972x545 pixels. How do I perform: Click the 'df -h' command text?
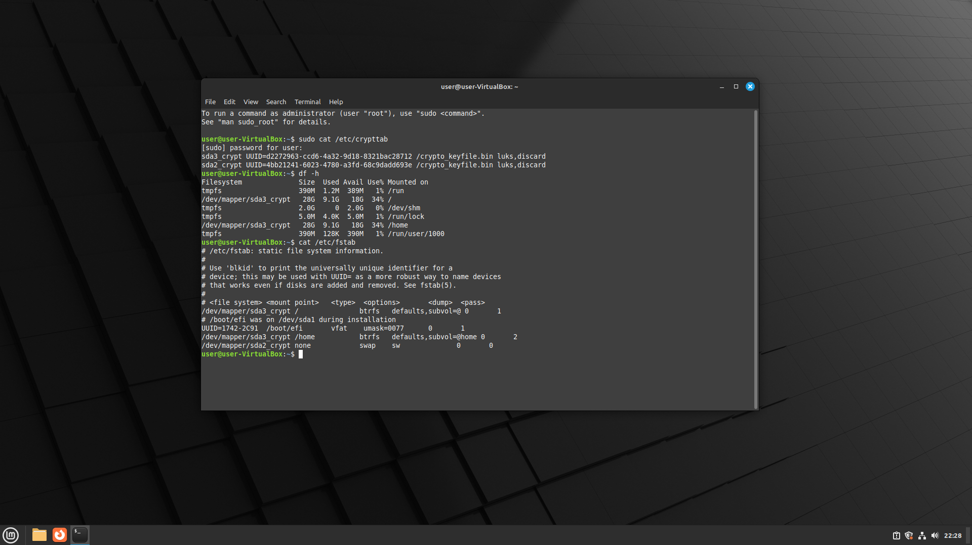click(309, 173)
